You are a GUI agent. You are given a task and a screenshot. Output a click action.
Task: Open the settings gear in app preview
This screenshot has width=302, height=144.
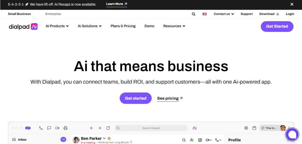pos(246,128)
